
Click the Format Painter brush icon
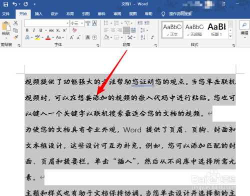click(x=16, y=38)
